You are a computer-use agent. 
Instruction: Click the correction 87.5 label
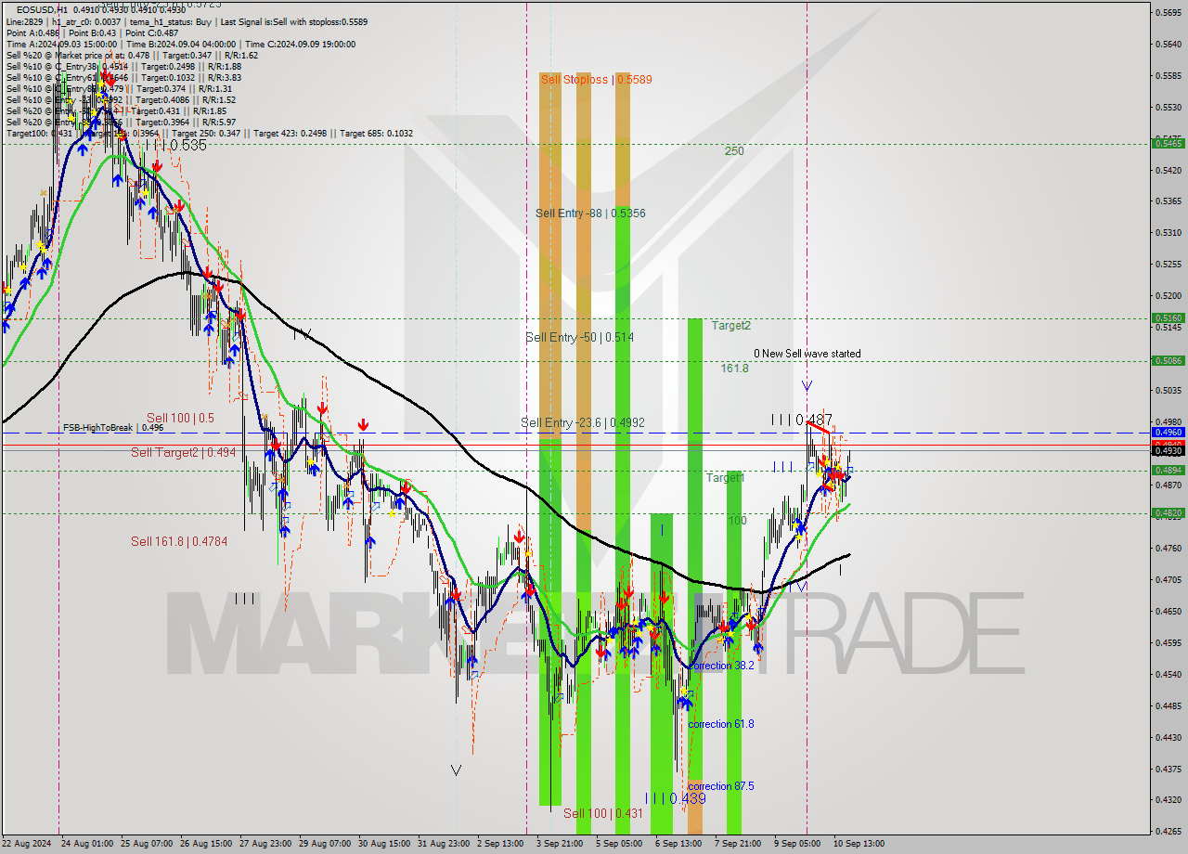(721, 786)
